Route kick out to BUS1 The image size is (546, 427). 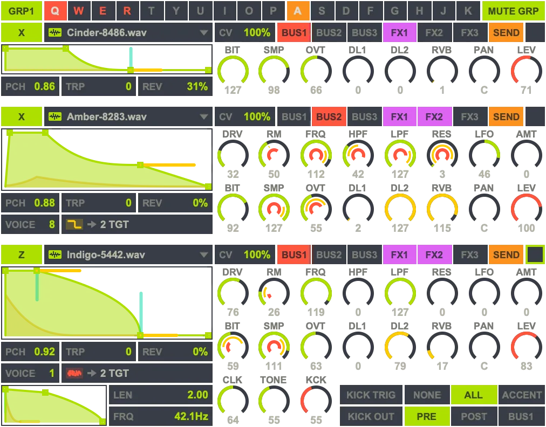[x=521, y=416]
